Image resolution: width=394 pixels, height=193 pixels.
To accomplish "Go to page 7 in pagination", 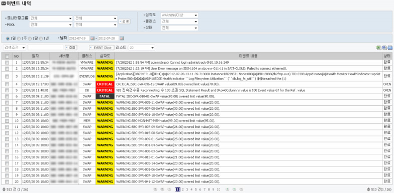I will point(205,189).
